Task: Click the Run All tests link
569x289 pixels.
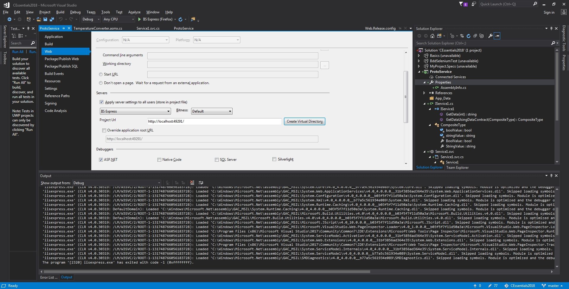Action: [18, 52]
